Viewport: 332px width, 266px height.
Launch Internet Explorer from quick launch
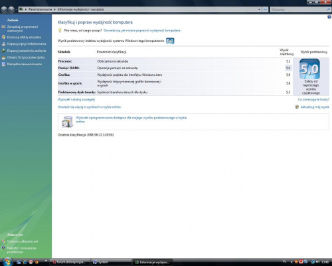[x=25, y=262]
